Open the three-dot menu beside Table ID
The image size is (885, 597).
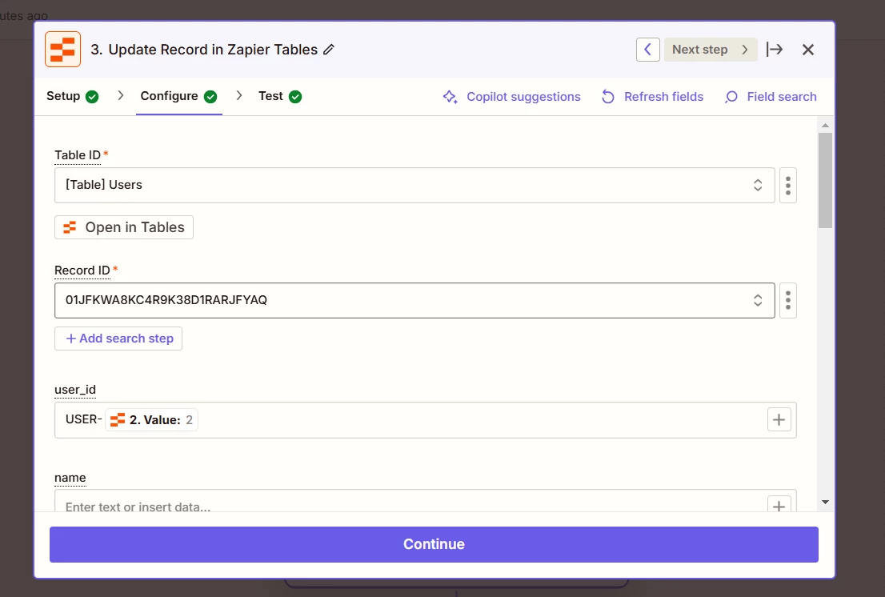(x=788, y=185)
